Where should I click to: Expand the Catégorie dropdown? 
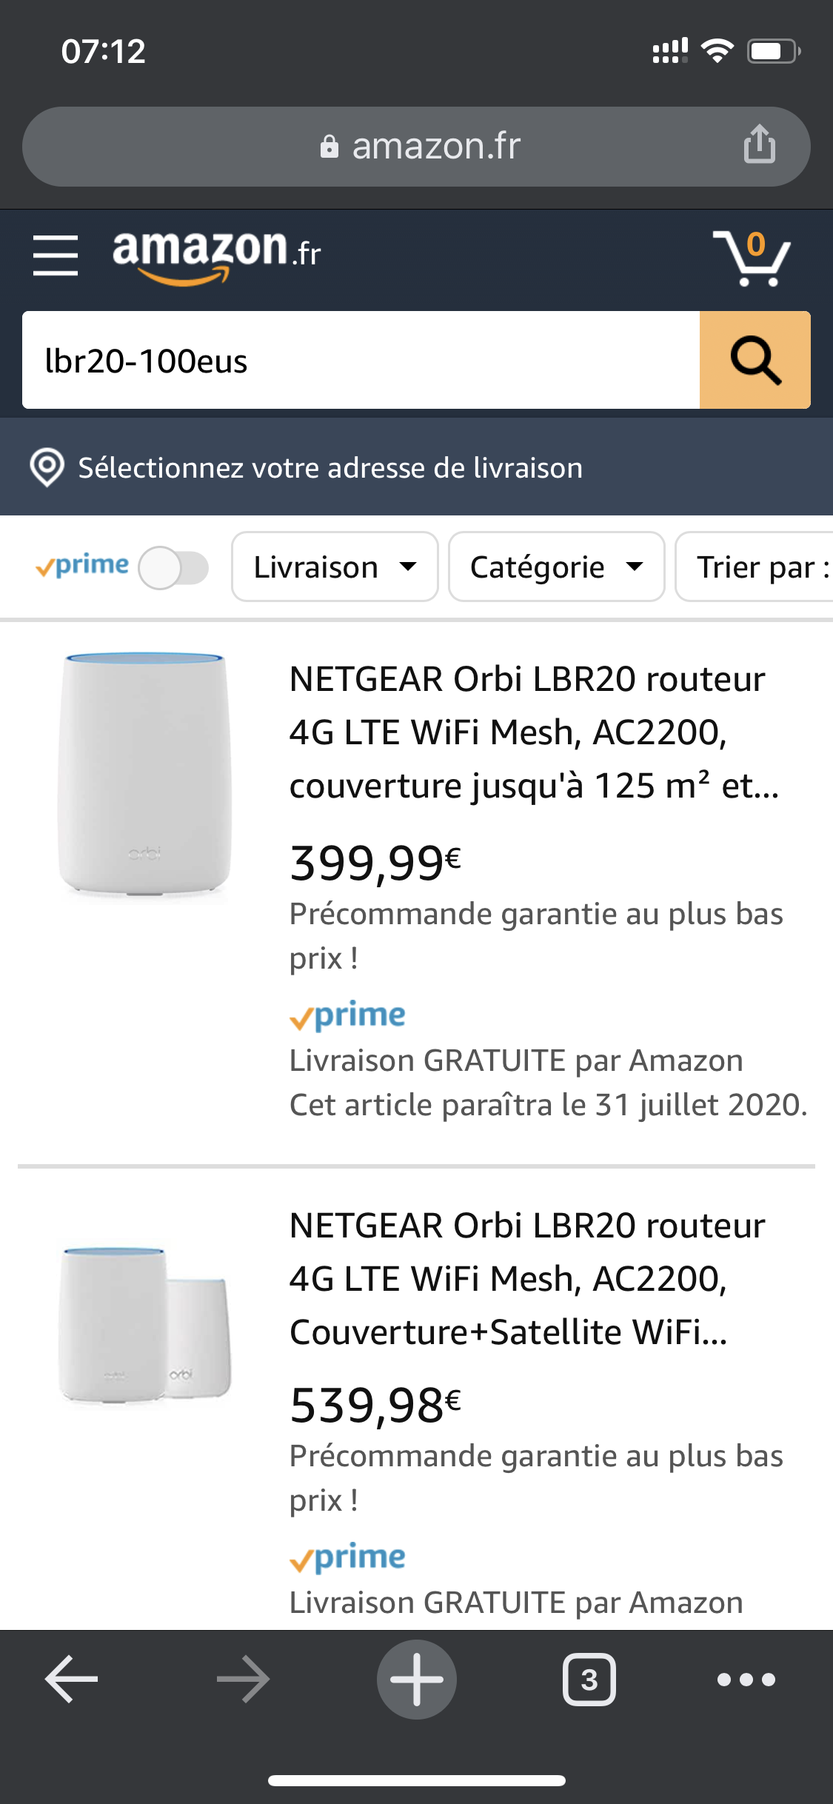click(556, 567)
